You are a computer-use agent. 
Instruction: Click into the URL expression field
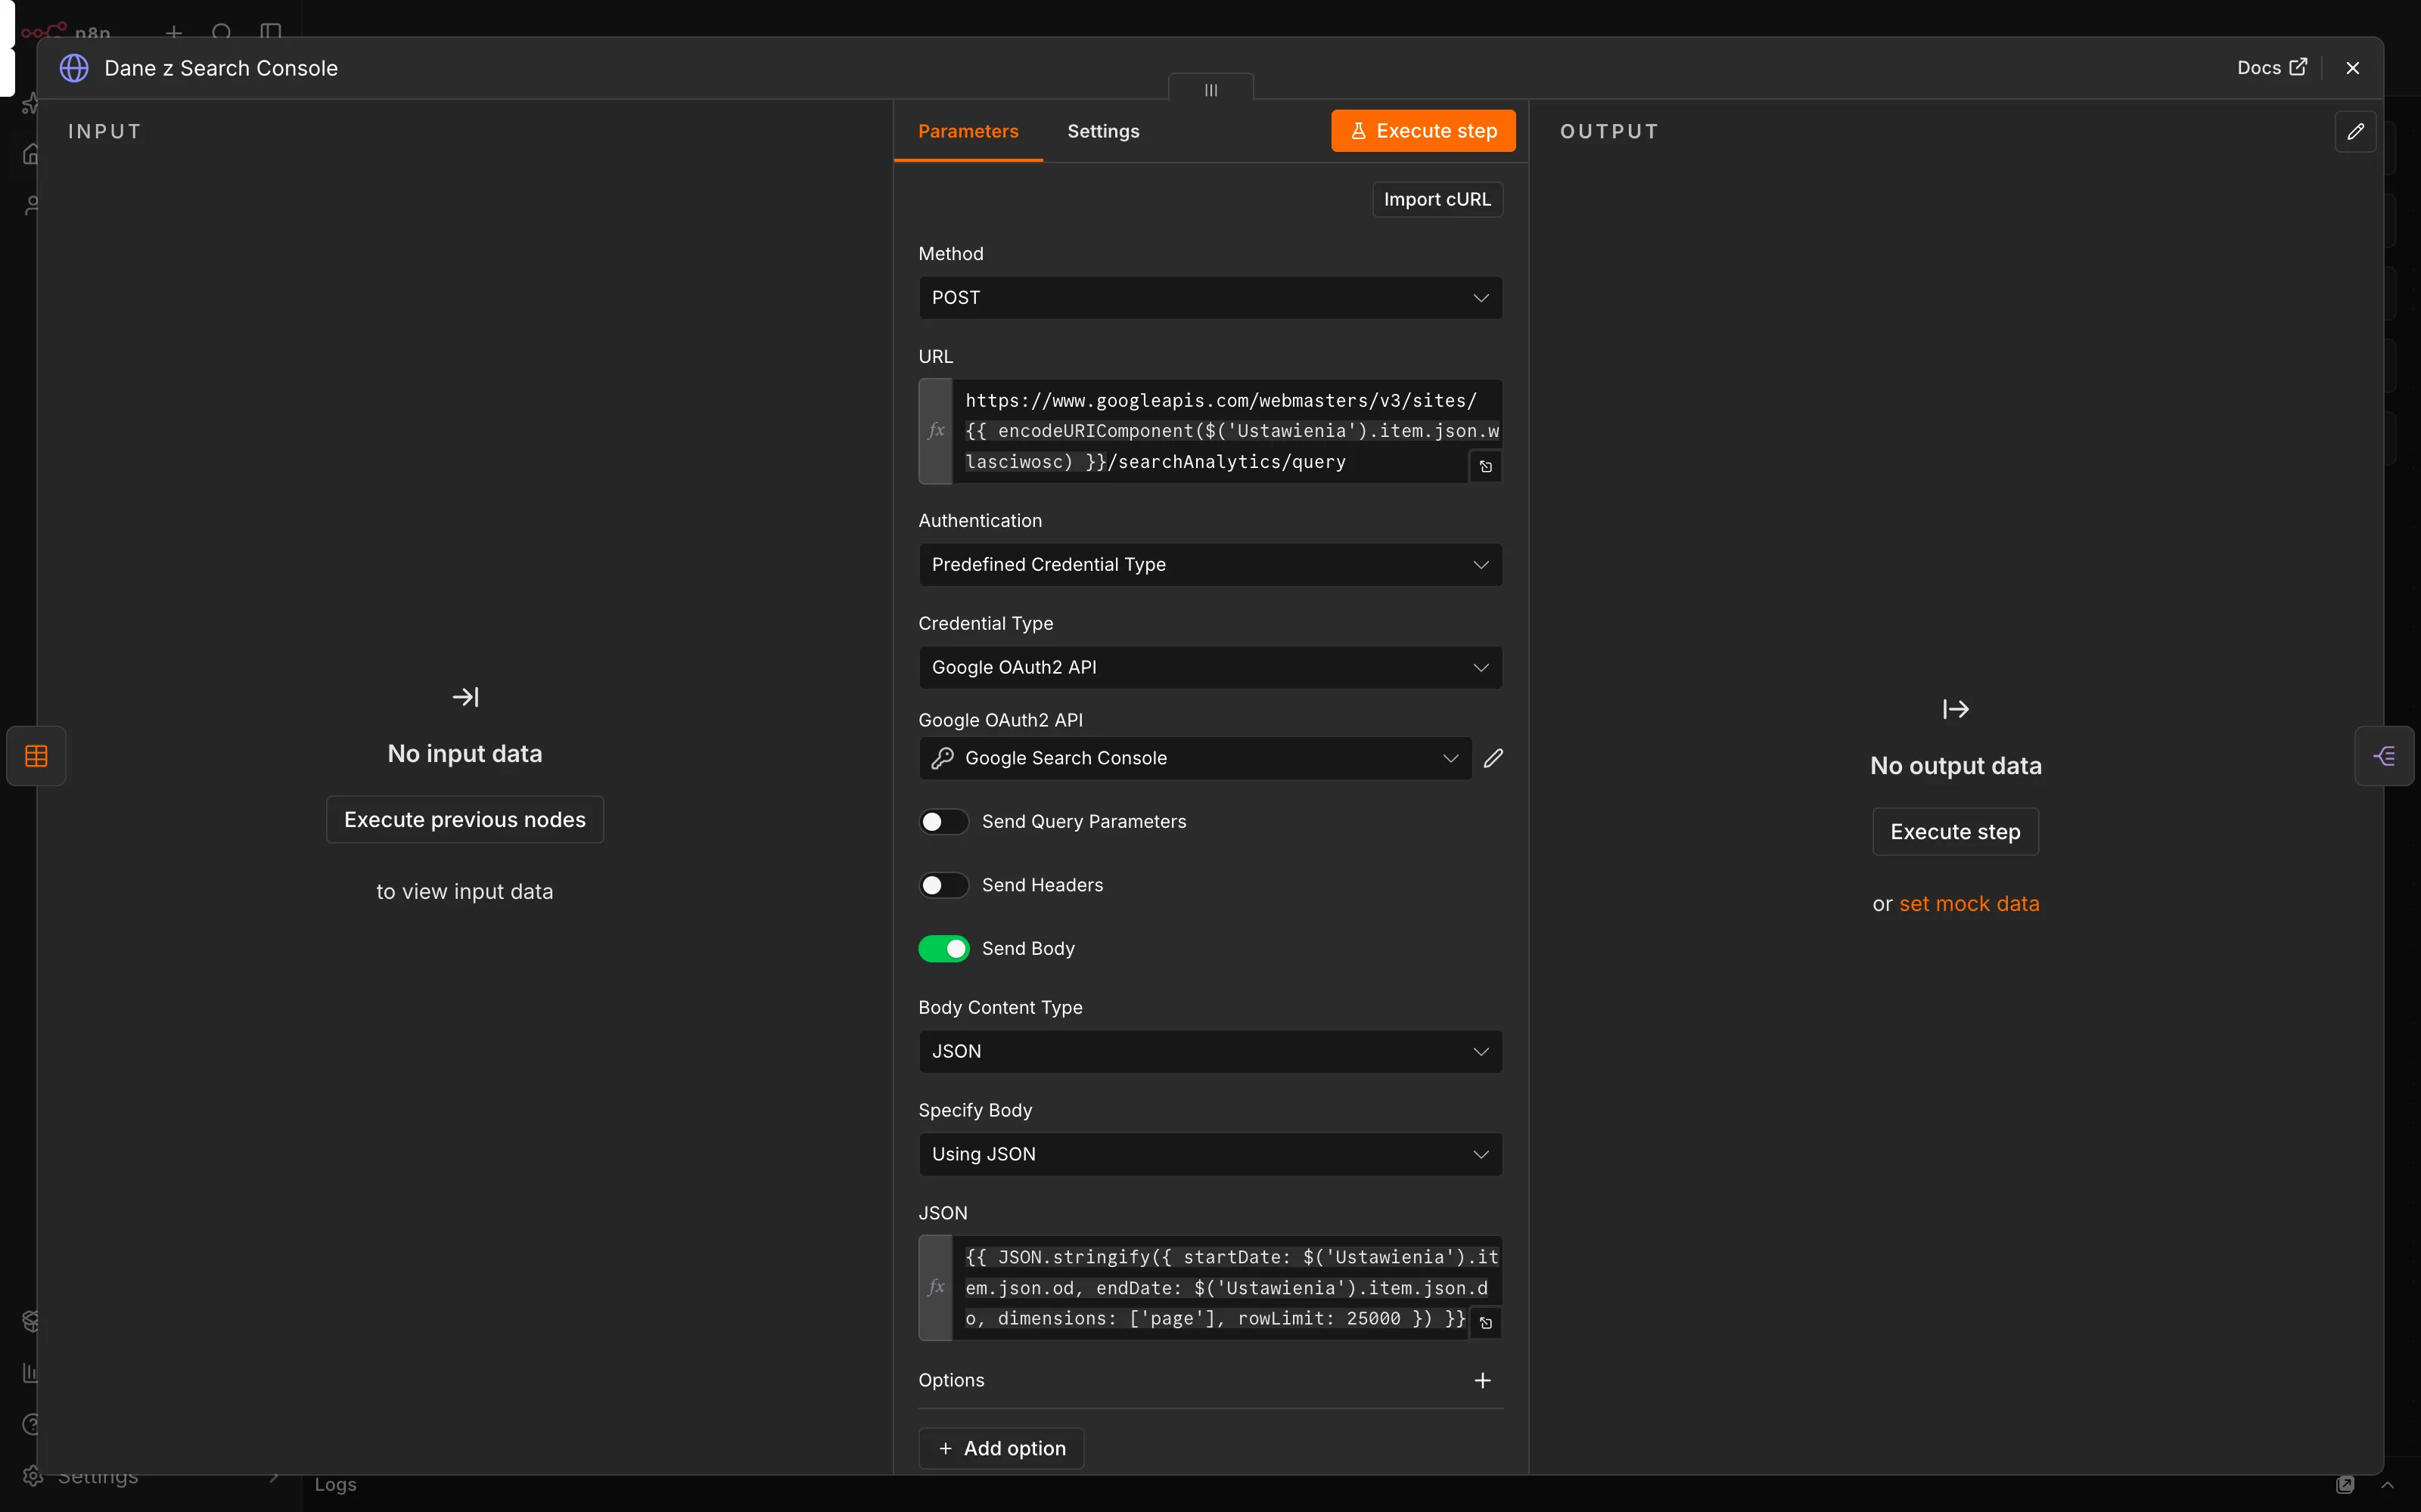point(1226,431)
